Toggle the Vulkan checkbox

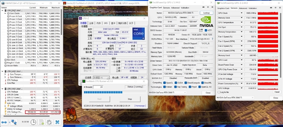(x=164, y=87)
